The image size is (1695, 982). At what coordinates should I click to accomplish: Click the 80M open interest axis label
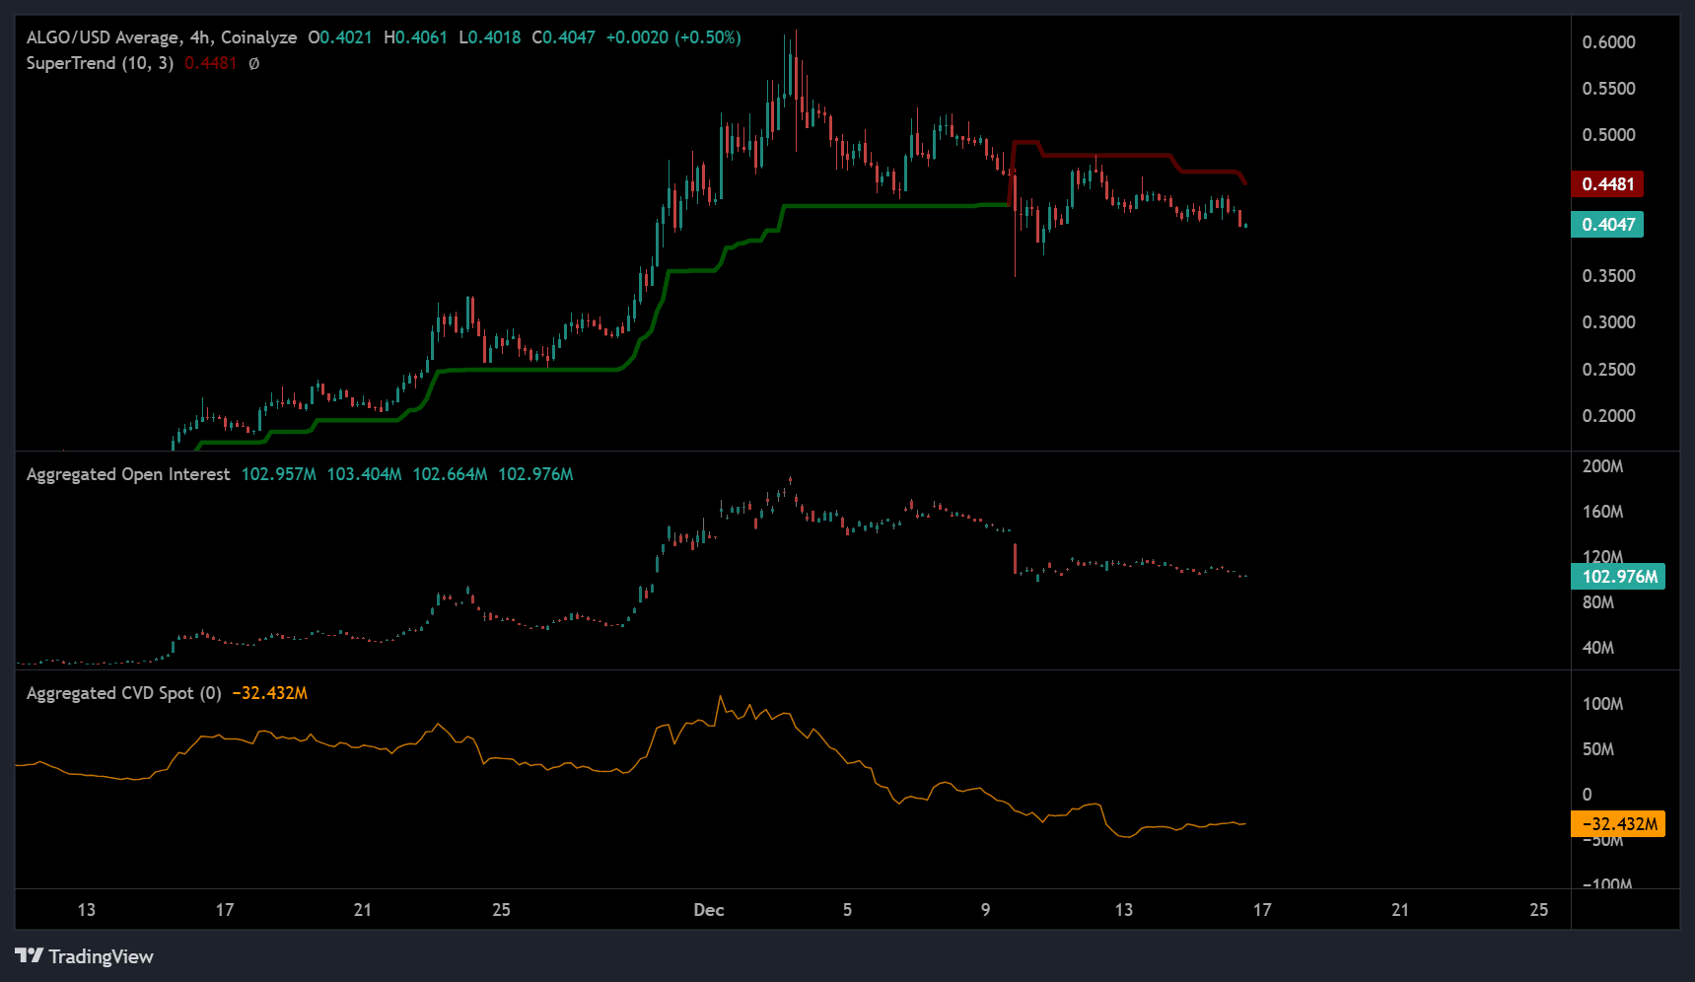pos(1598,602)
